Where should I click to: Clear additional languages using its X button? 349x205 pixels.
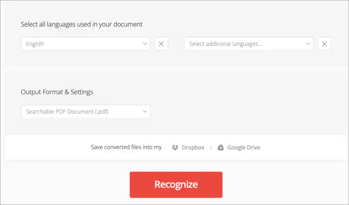click(325, 44)
